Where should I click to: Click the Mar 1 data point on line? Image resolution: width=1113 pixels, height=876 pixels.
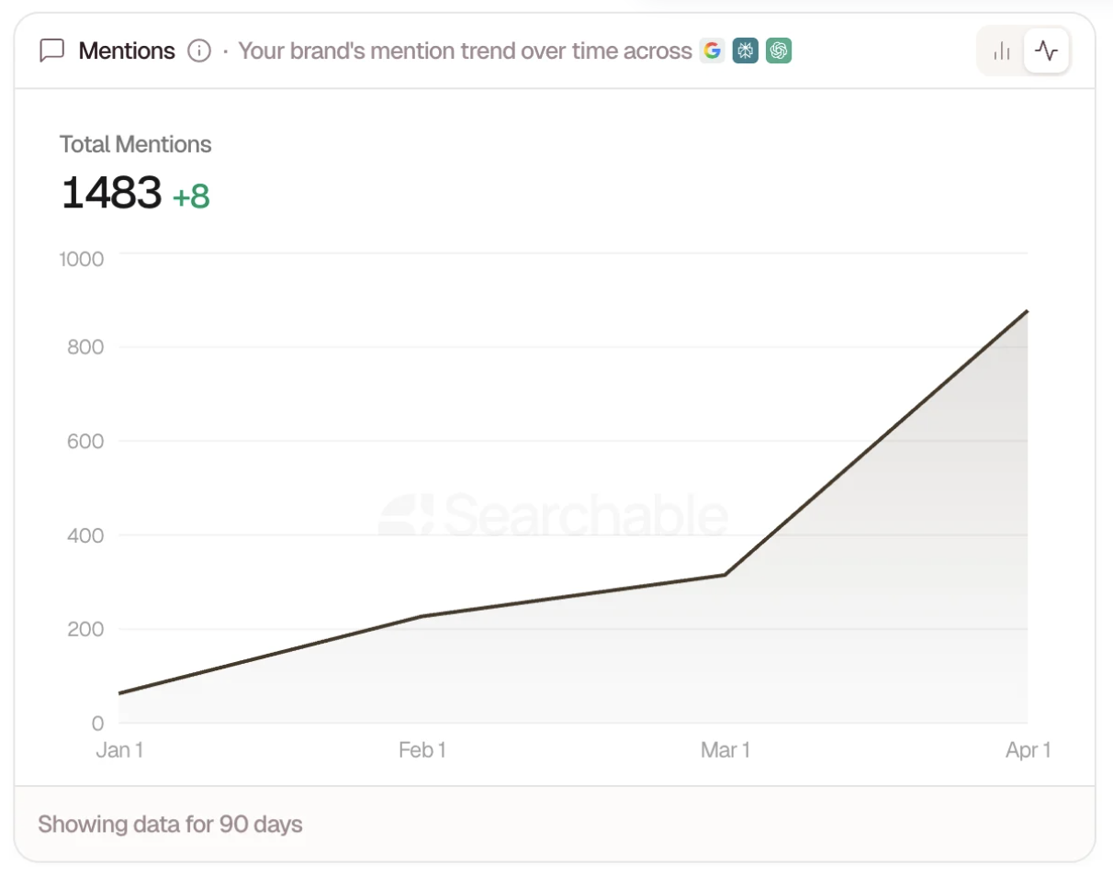pyautogui.click(x=725, y=575)
